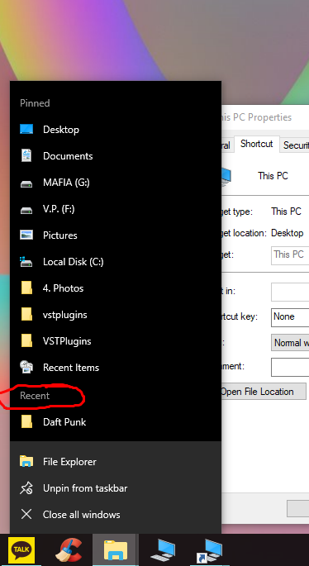Click the V.P. (F:) drive icon

(26, 210)
